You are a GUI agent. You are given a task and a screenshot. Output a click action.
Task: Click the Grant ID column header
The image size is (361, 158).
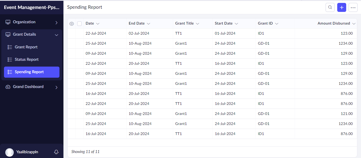(265, 23)
